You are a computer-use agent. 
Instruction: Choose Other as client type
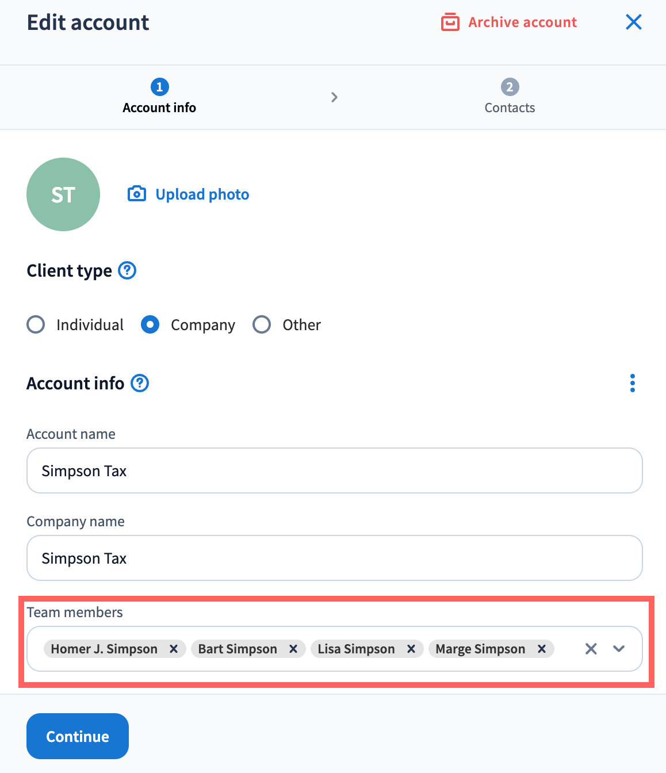coord(262,324)
